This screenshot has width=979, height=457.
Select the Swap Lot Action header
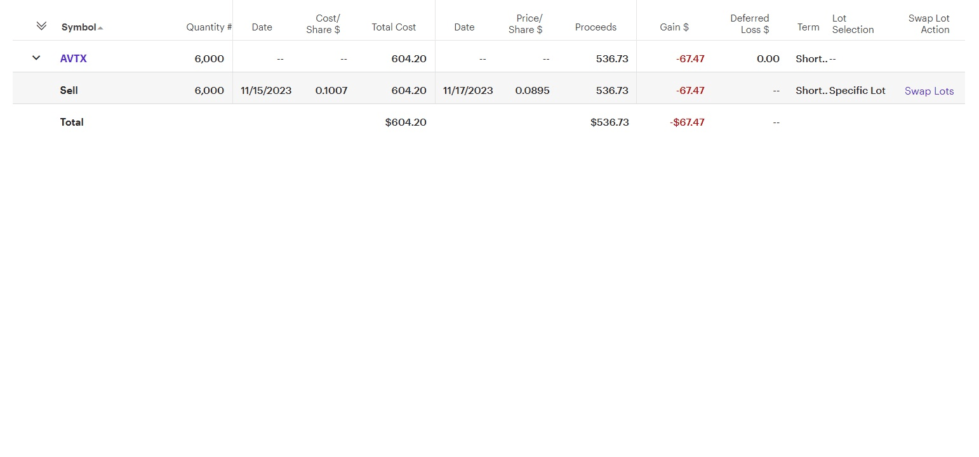tap(929, 24)
